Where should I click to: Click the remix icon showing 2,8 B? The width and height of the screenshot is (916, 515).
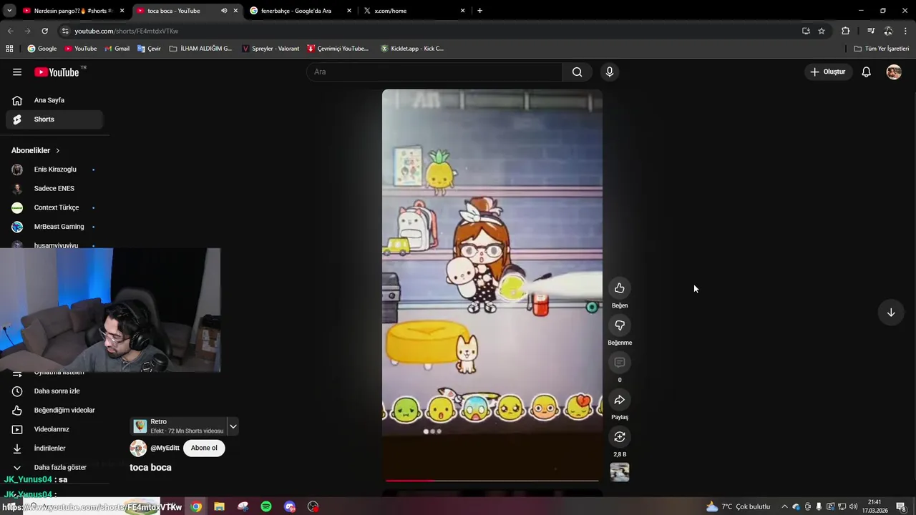[620, 437]
